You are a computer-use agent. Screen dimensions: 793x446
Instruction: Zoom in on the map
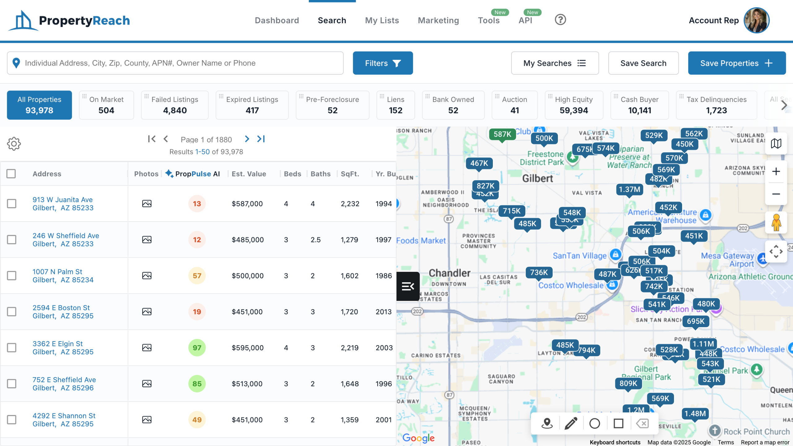[776, 171]
